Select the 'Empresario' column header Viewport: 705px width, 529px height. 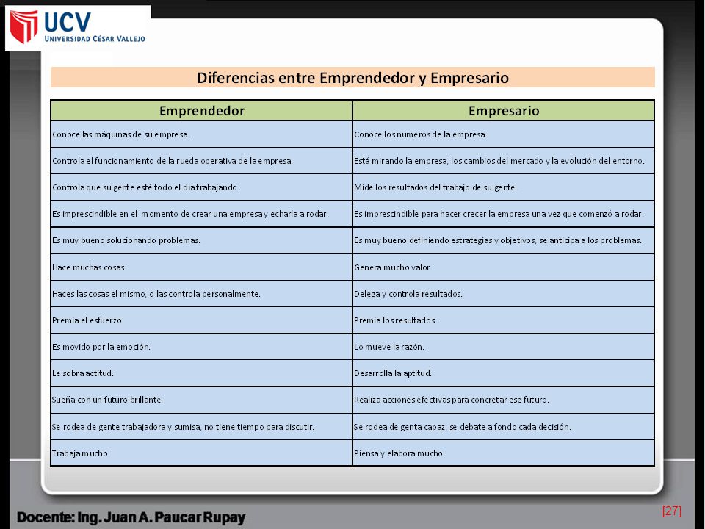pos(504,111)
